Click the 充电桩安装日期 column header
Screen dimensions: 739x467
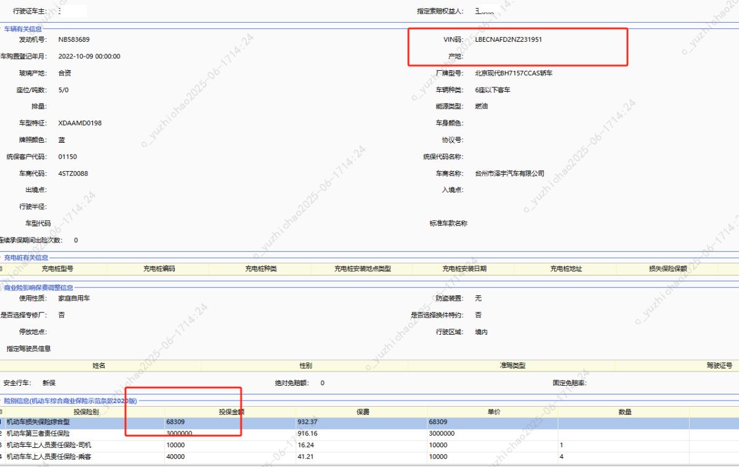(x=464, y=269)
